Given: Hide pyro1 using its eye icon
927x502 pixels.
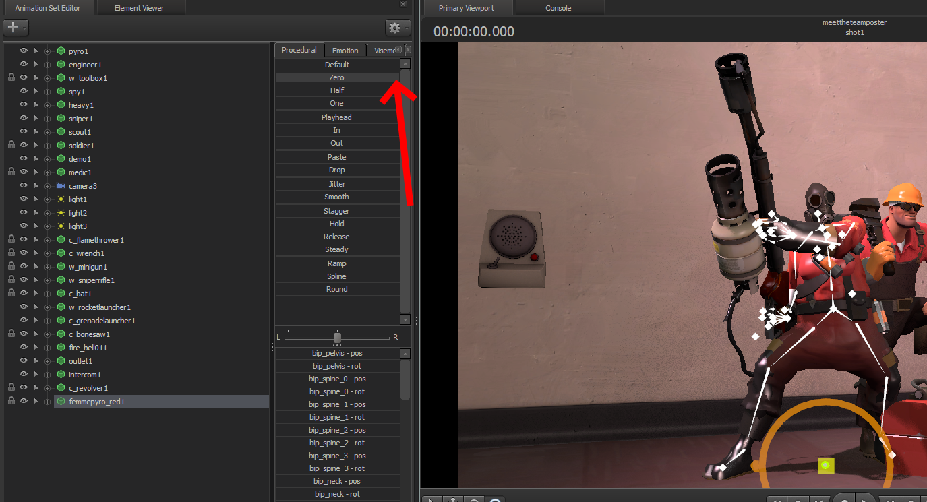Looking at the screenshot, I should [24, 51].
